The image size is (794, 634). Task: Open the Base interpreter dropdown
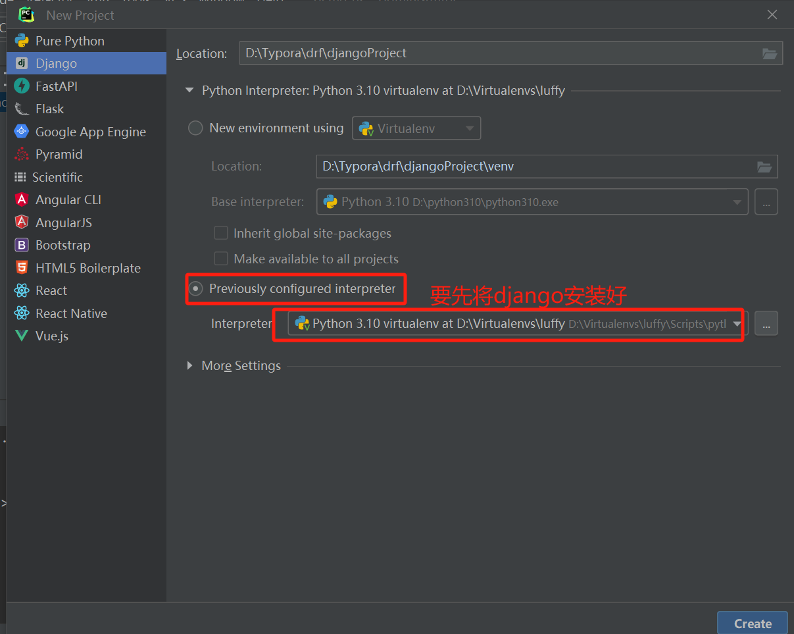pyautogui.click(x=532, y=202)
